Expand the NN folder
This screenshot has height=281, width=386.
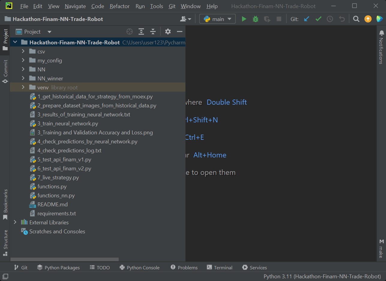tap(23, 69)
